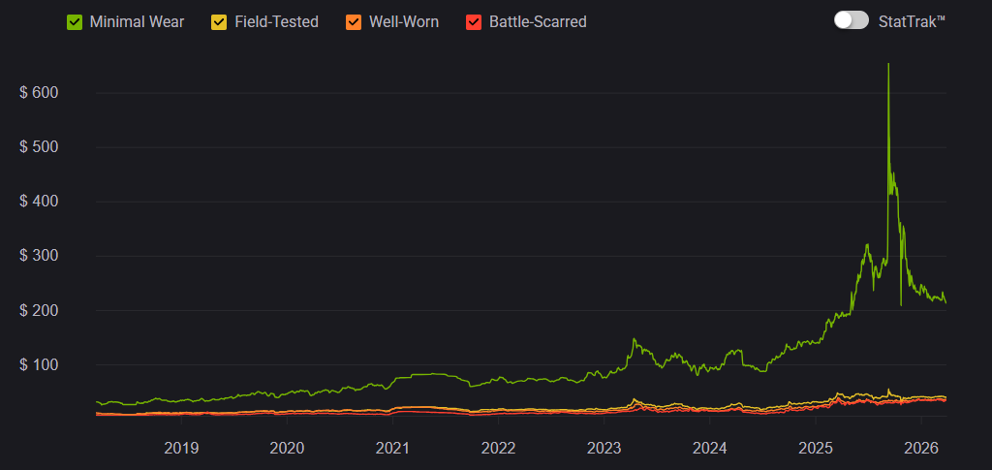Select the $ 300 y-axis label

pyautogui.click(x=40, y=256)
